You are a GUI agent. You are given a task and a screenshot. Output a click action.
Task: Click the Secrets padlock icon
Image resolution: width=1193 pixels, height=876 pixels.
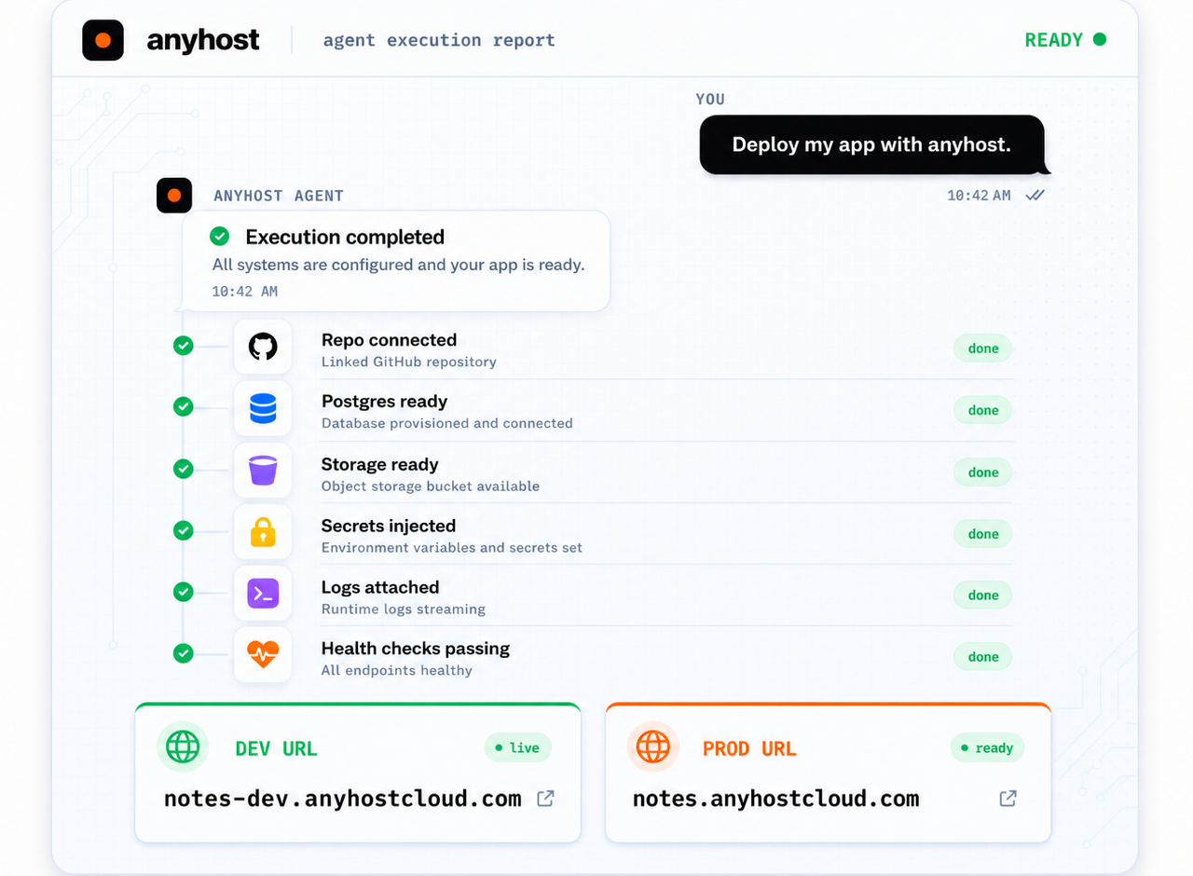point(263,532)
